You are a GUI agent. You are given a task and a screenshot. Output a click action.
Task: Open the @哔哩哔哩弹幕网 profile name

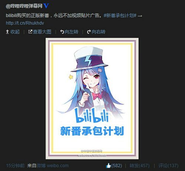pos(24,6)
